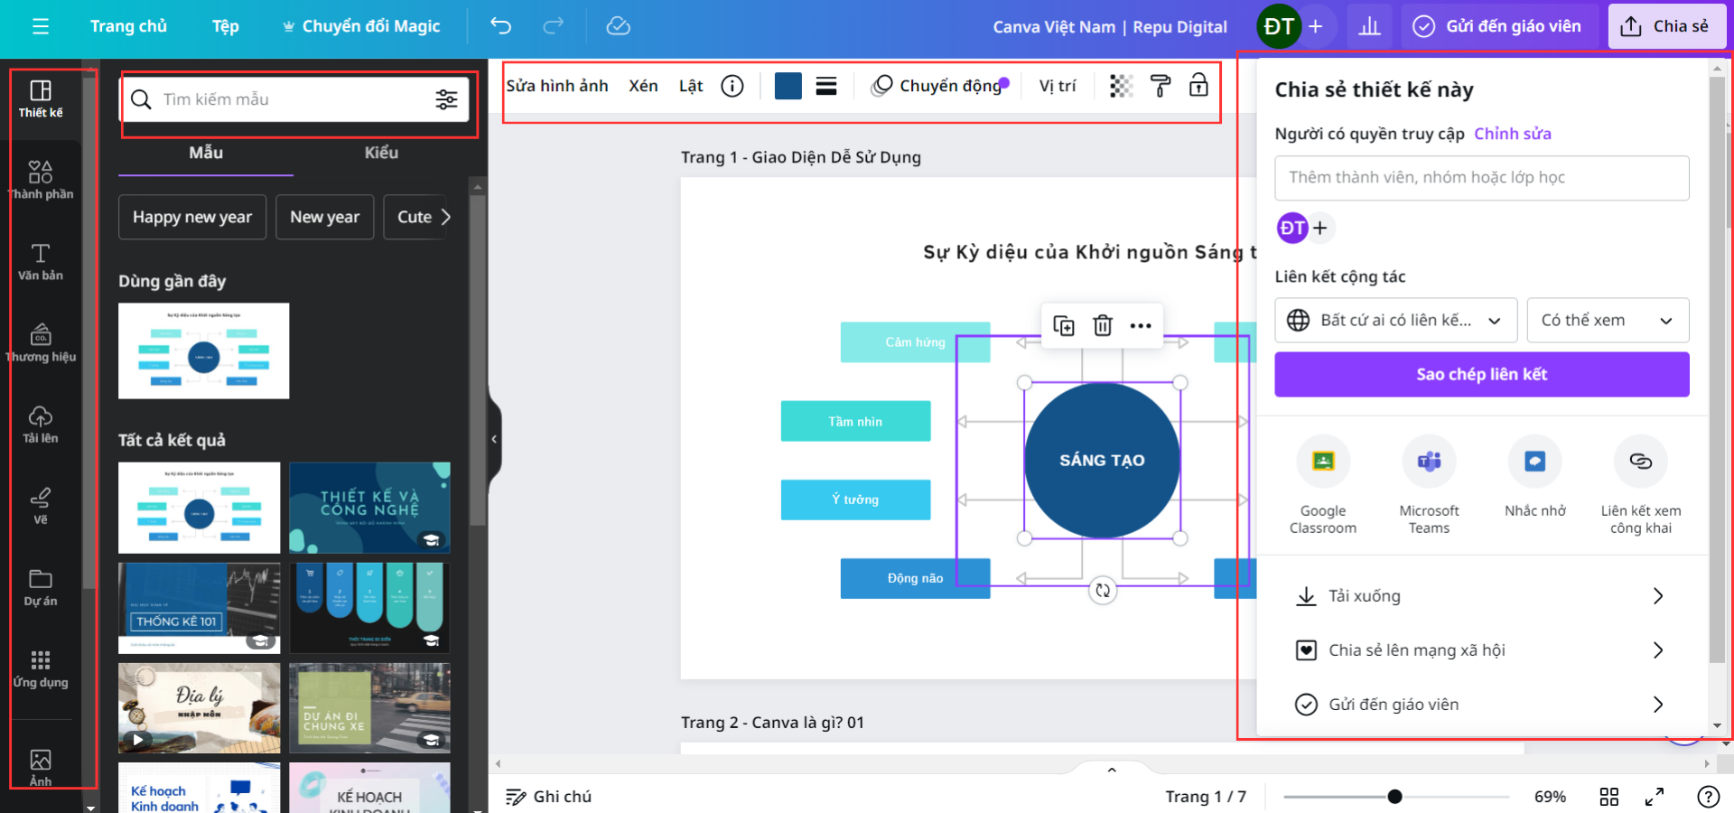Viewport: 1734px width, 813px height.
Task: Pick the dark blue fill color swatch
Action: [788, 86]
